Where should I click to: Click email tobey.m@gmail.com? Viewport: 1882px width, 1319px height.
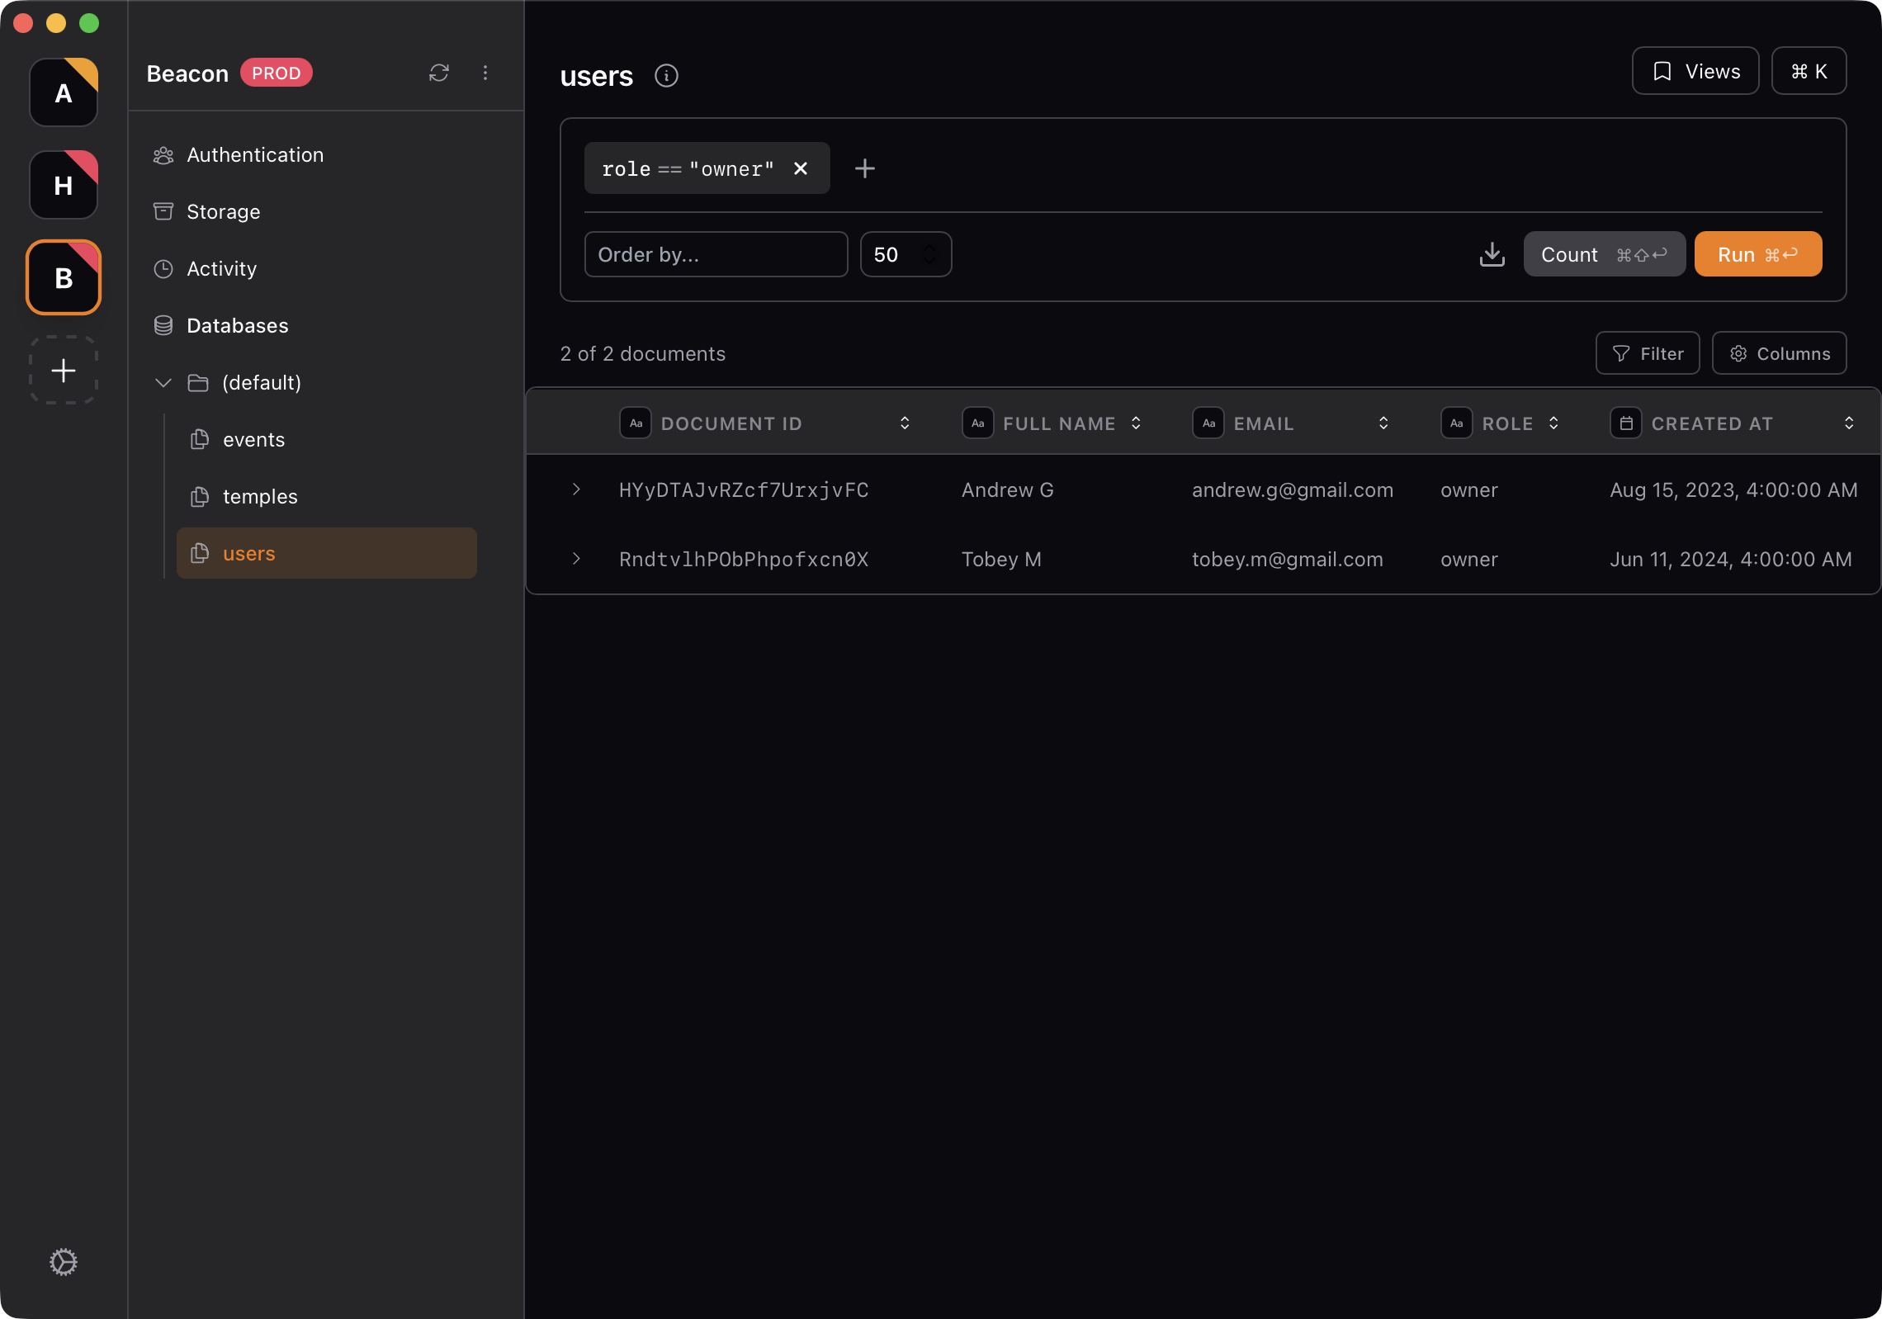1288,560
